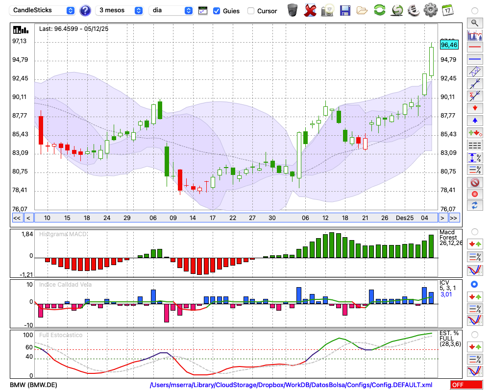Open the Config.DEFAULT.xml file path link
Image resolution: width=490 pixels, height=392 pixels.
291,385
